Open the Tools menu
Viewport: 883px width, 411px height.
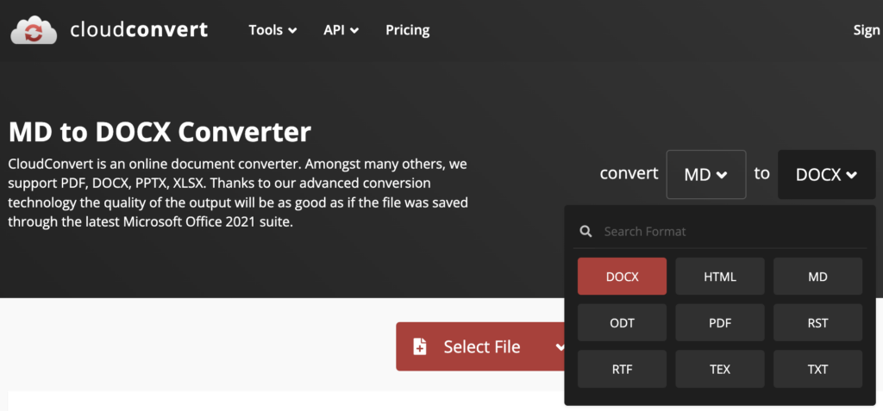(x=272, y=30)
